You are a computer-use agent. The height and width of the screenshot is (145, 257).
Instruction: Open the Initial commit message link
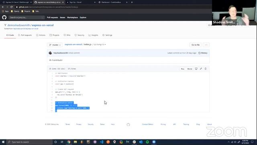click(x=74, y=53)
